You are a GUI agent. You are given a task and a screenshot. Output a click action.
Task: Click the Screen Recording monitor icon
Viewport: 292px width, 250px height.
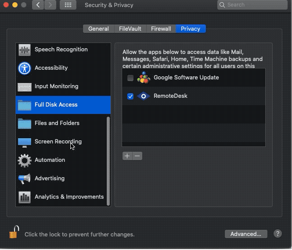pos(25,143)
